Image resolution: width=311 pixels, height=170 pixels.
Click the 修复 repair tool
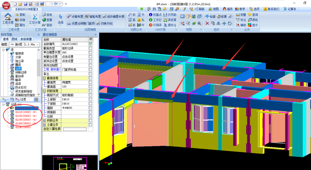pos(221,16)
